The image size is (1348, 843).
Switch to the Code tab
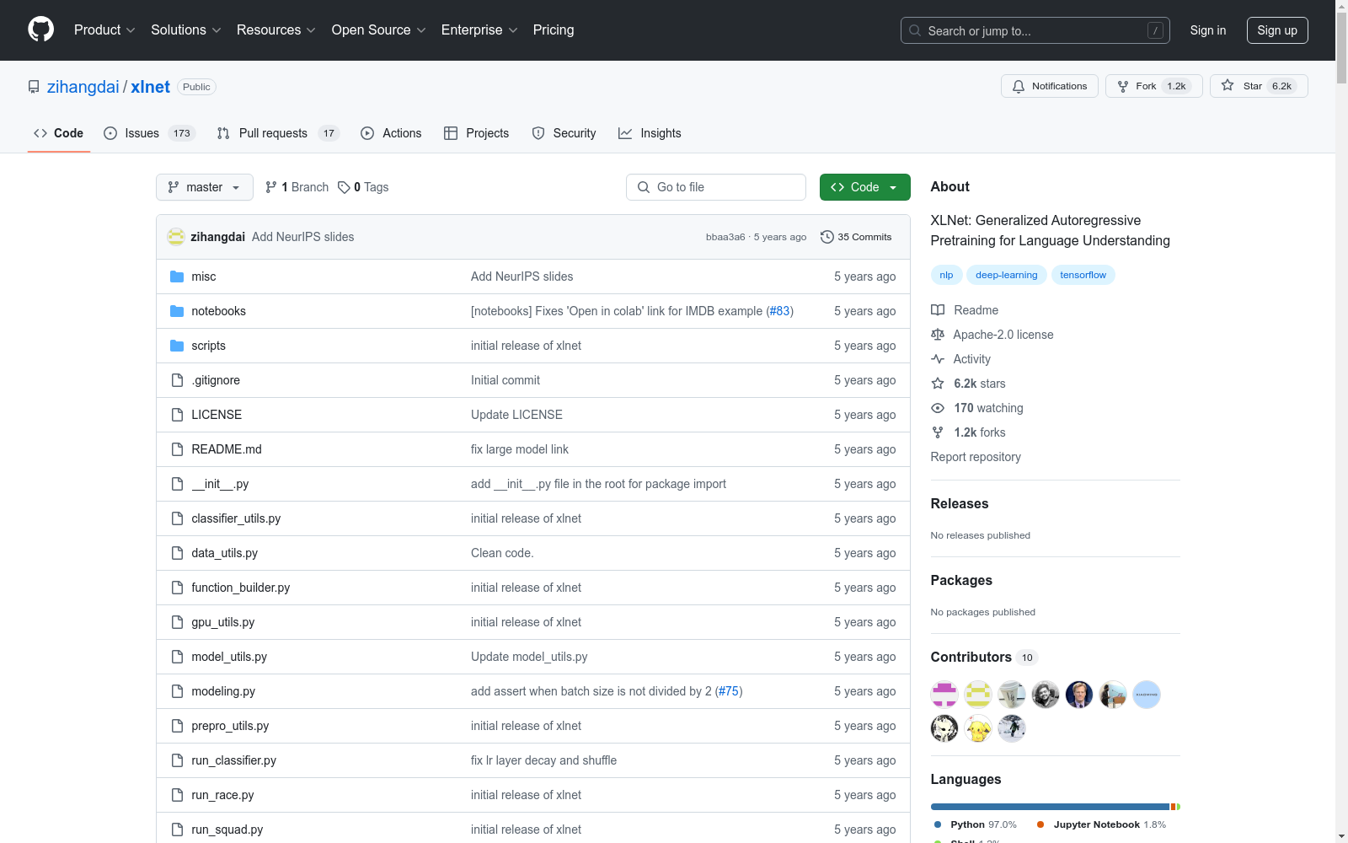click(59, 133)
